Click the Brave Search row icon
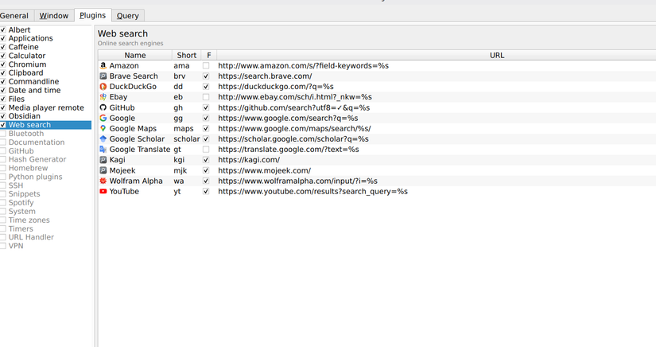The width and height of the screenshot is (656, 347). click(103, 76)
